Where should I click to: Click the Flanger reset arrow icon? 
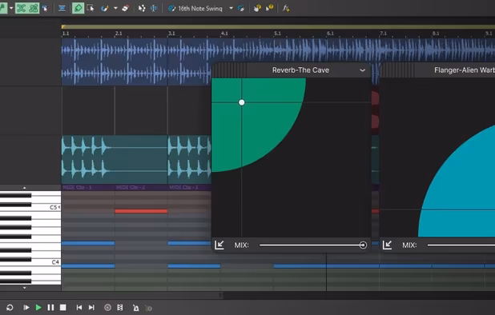coord(388,245)
